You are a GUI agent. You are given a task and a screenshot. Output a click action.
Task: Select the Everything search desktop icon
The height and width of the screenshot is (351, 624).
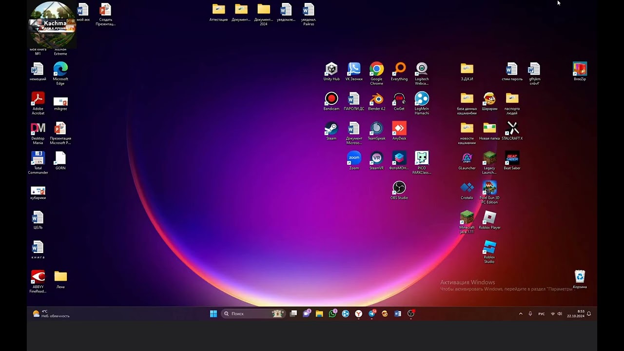click(399, 72)
